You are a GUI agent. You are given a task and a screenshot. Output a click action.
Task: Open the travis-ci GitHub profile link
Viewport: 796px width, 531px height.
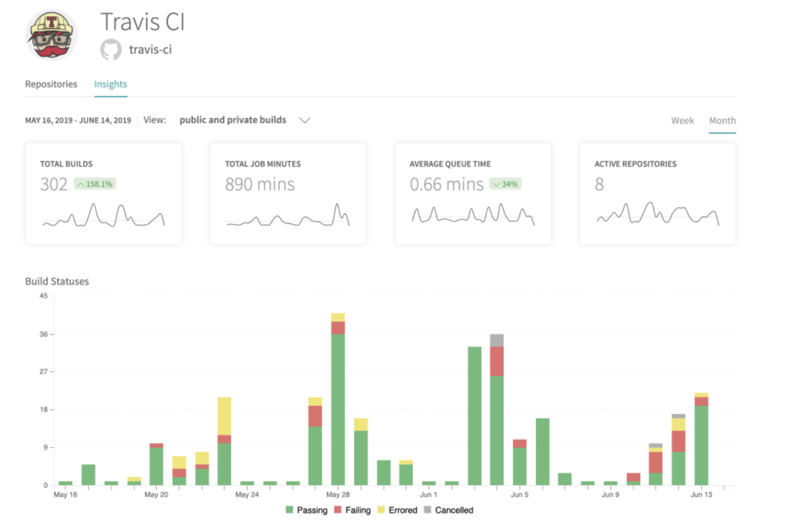coord(150,49)
